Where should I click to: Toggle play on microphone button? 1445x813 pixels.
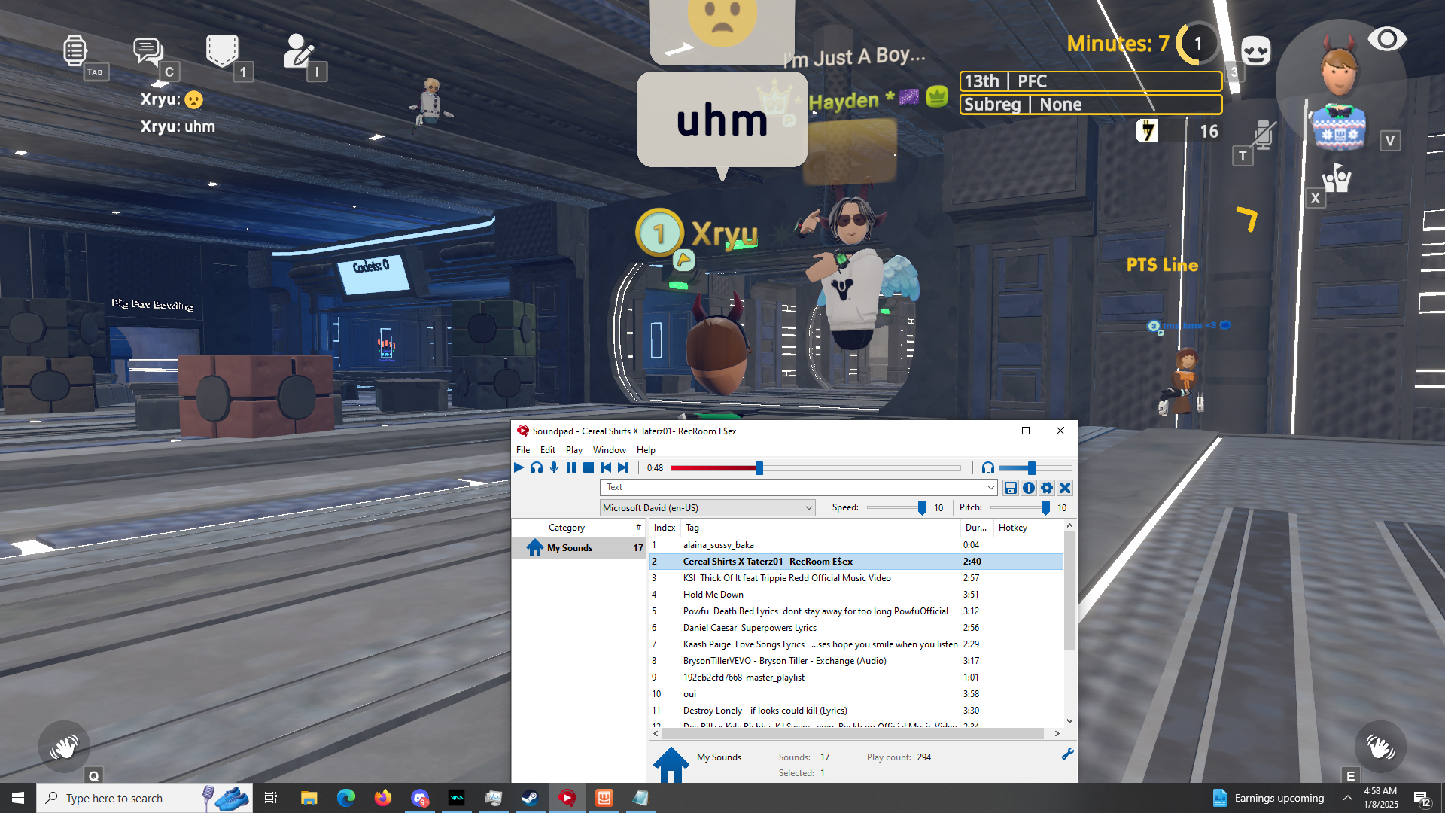tap(554, 467)
